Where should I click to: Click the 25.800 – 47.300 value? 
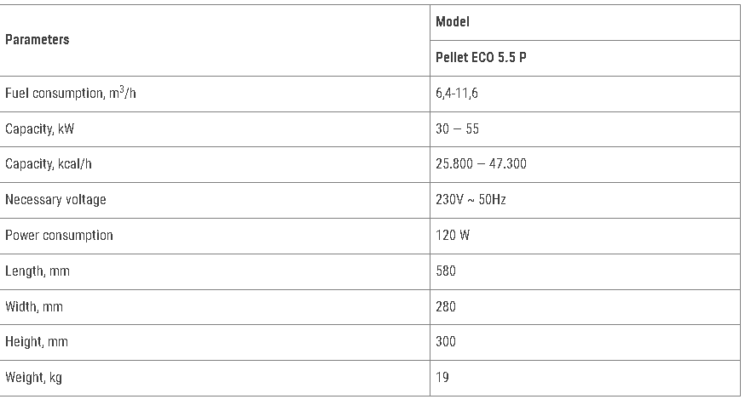point(481,164)
